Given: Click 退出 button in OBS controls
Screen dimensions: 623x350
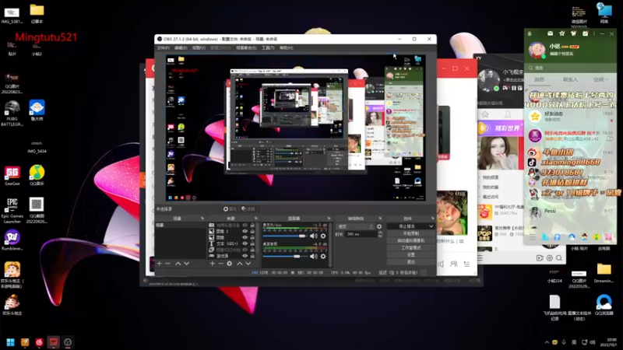Looking at the screenshot, I should pos(411,261).
